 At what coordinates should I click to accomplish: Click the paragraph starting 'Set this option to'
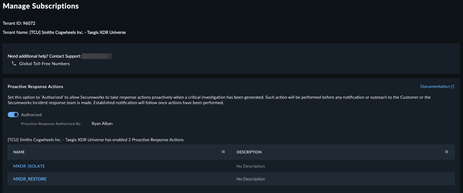coord(219,100)
